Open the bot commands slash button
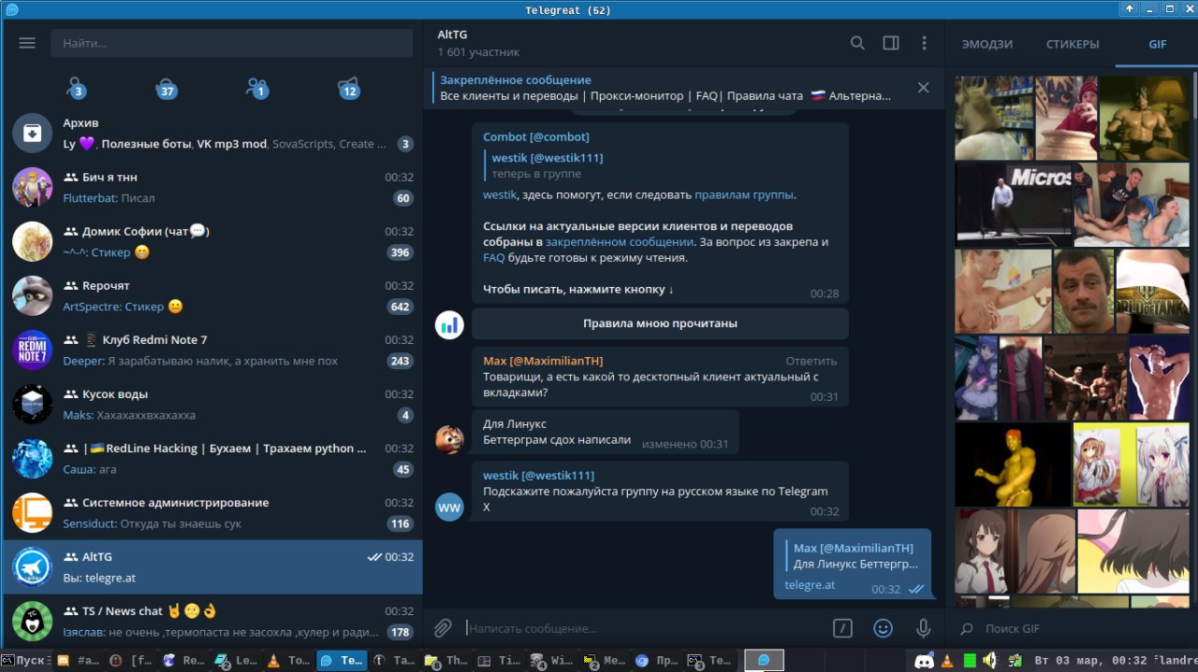 (x=843, y=628)
